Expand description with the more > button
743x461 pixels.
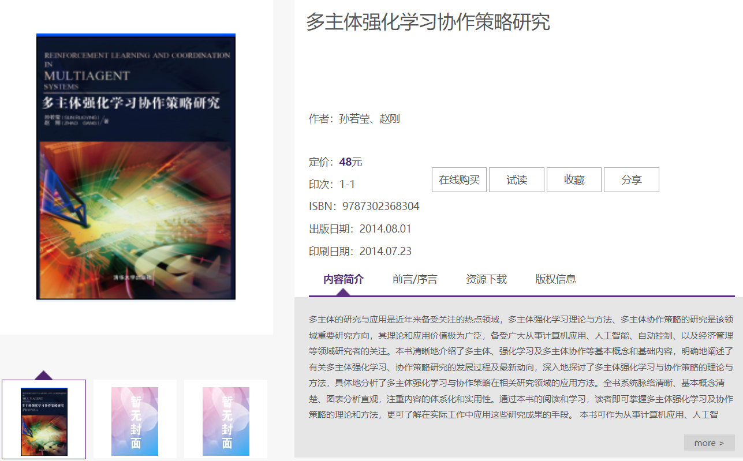(x=709, y=443)
